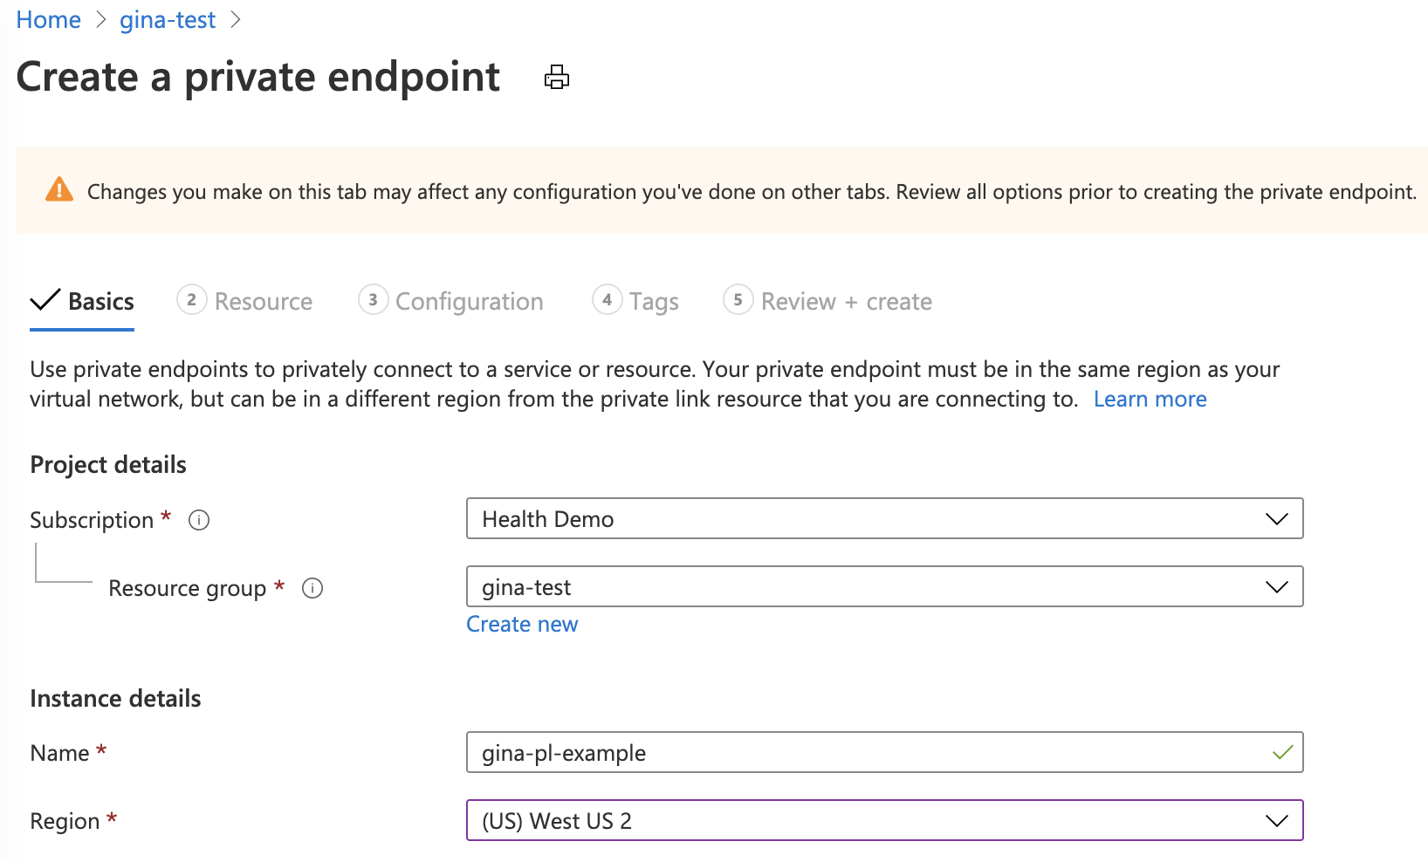Screen dimensions: 1428x862
Task: Click the Name field containing gina-pl-example
Action: click(786, 751)
